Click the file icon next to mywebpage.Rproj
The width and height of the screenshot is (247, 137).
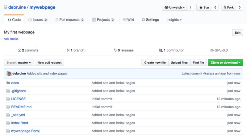point(8,131)
